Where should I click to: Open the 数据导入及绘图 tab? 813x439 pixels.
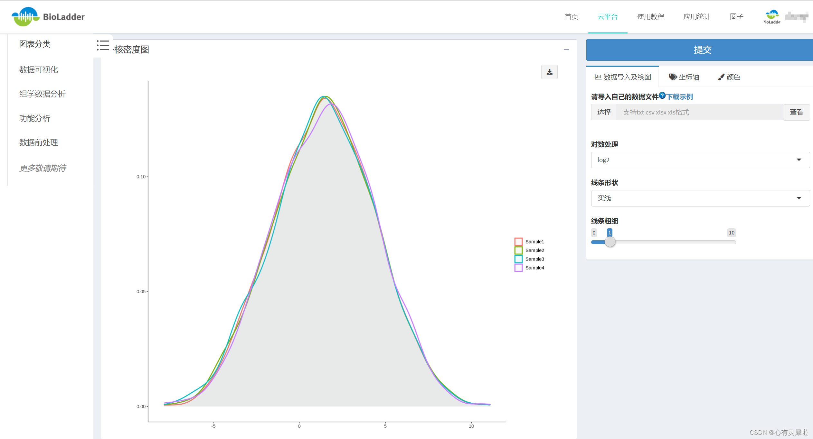pos(623,77)
